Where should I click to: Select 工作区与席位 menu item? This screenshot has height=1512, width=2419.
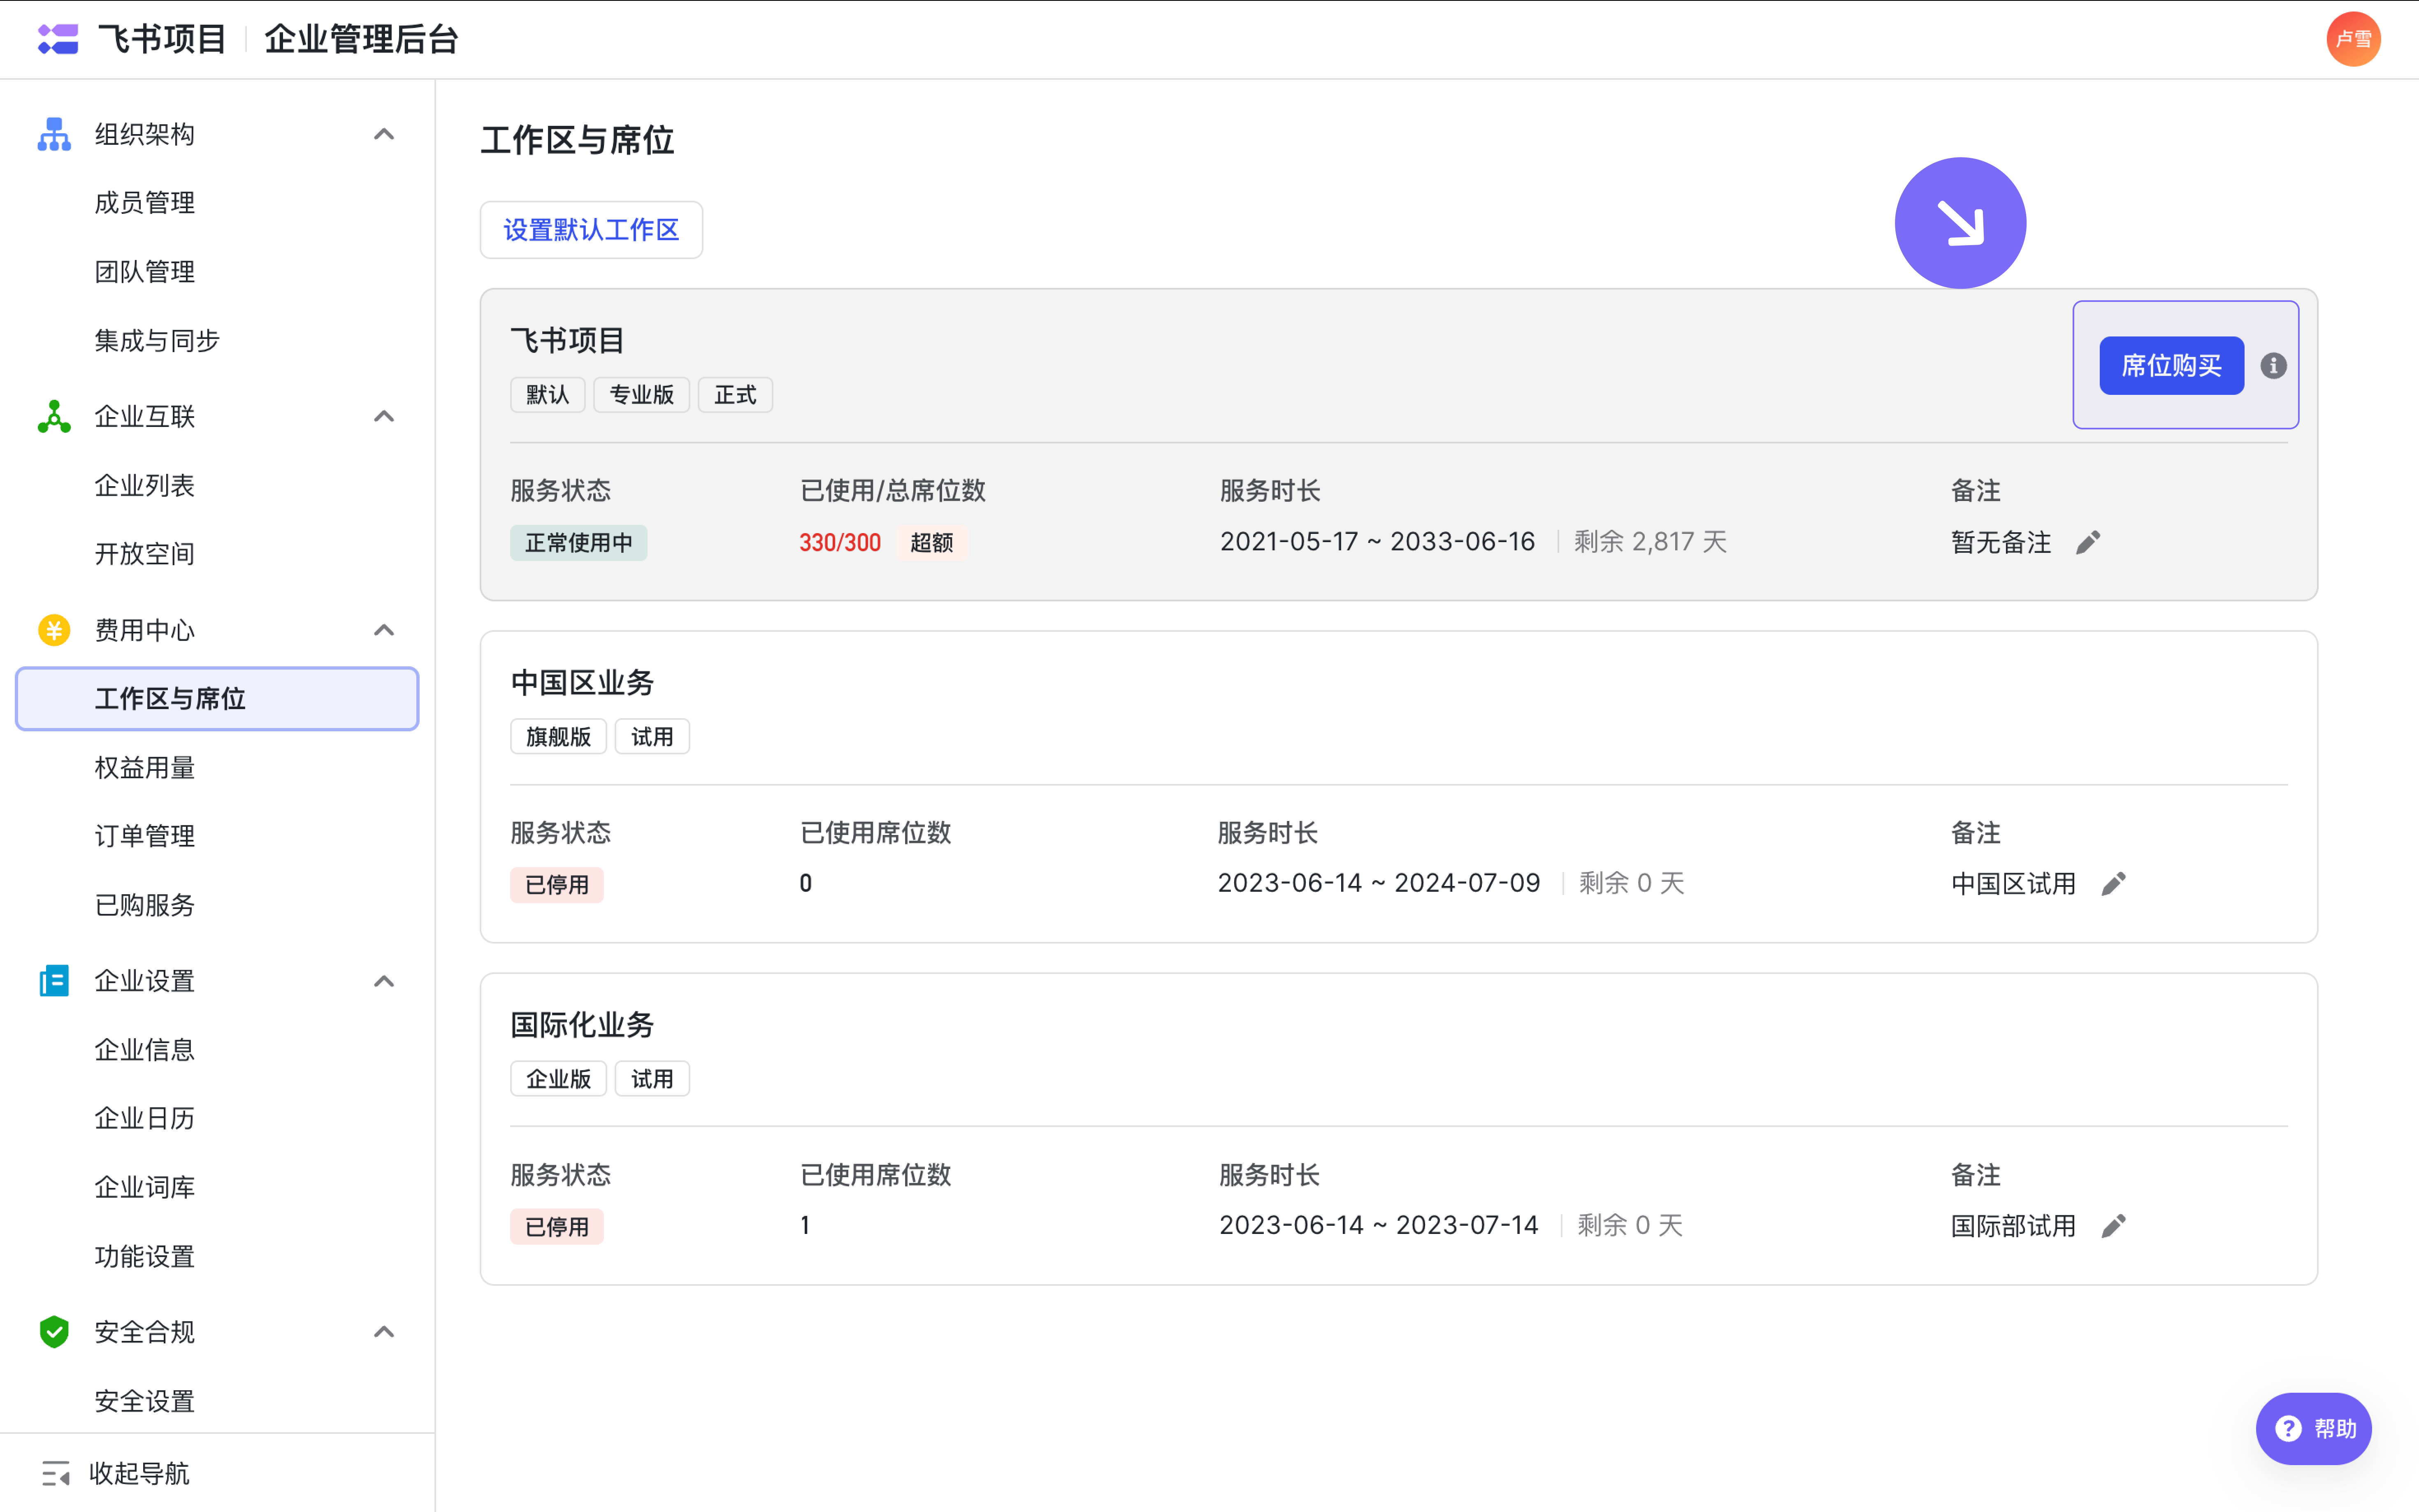pyautogui.click(x=217, y=699)
